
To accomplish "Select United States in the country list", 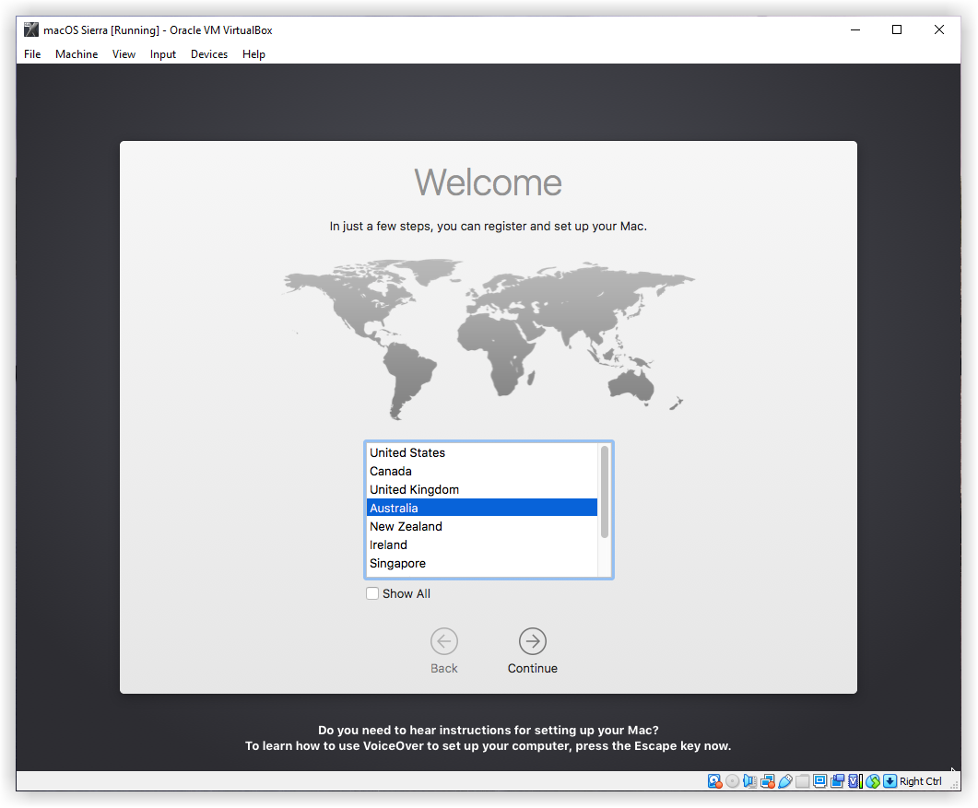I will (x=481, y=452).
